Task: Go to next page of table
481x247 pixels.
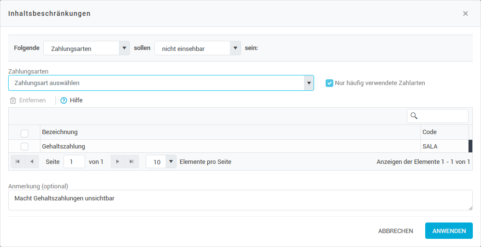Action: pyautogui.click(x=117, y=162)
